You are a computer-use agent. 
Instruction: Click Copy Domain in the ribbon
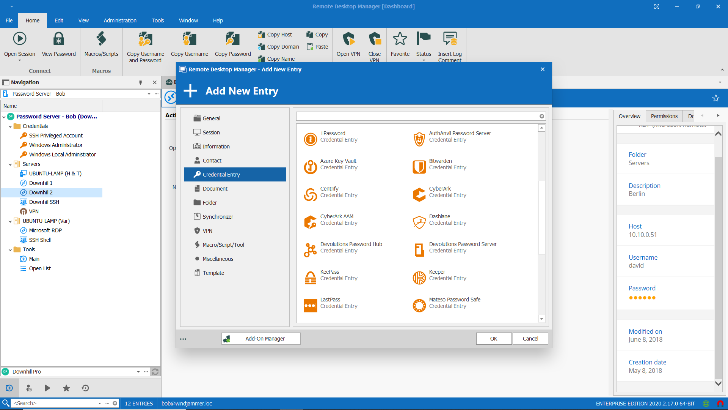[279, 47]
